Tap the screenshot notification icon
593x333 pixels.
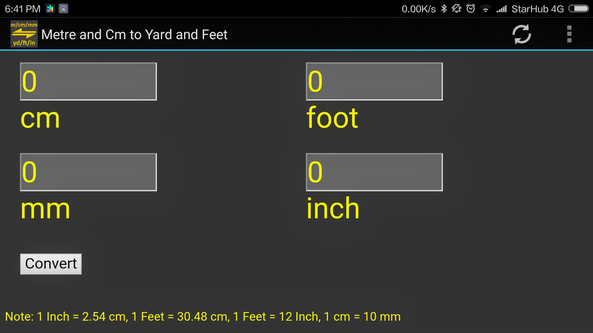tap(63, 9)
